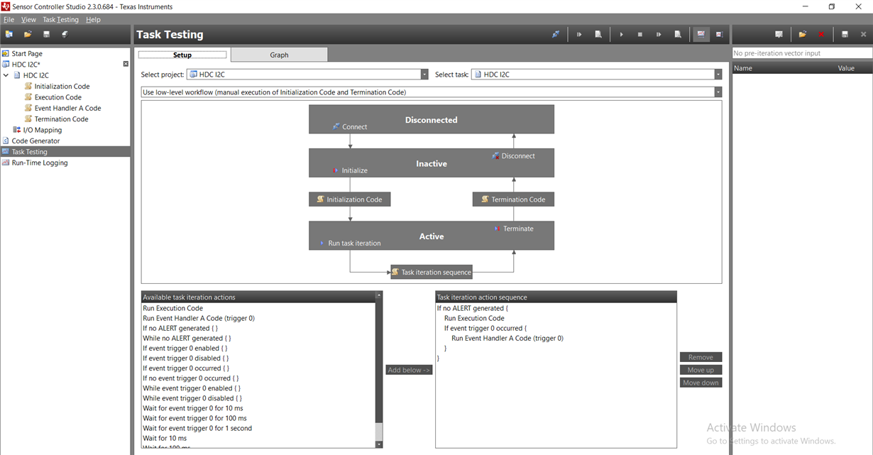The height and width of the screenshot is (455, 873).
Task: Click the available actions list's scroll up arrow
Action: pos(379,295)
